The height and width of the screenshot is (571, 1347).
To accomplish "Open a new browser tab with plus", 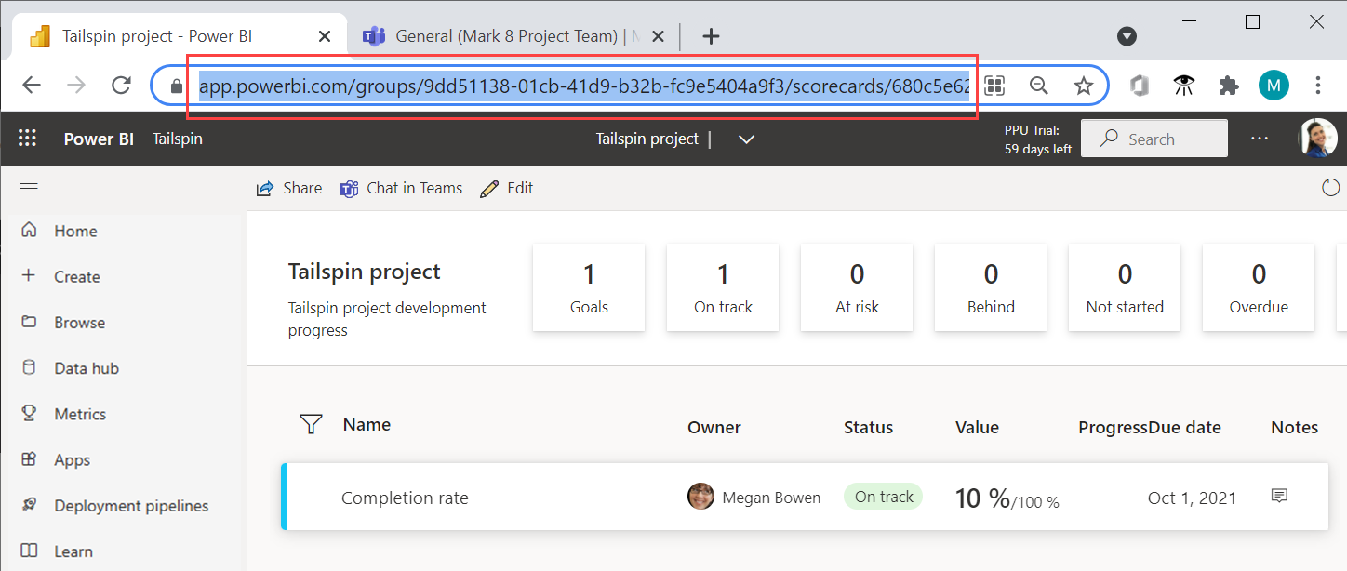I will point(711,36).
